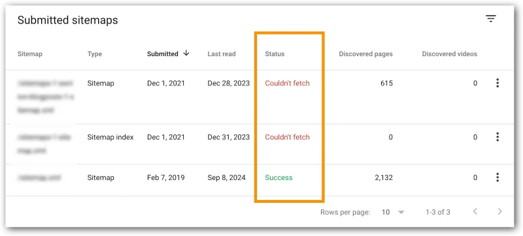Click the Submitted sort arrow icon
523x236 pixels.
tap(186, 53)
